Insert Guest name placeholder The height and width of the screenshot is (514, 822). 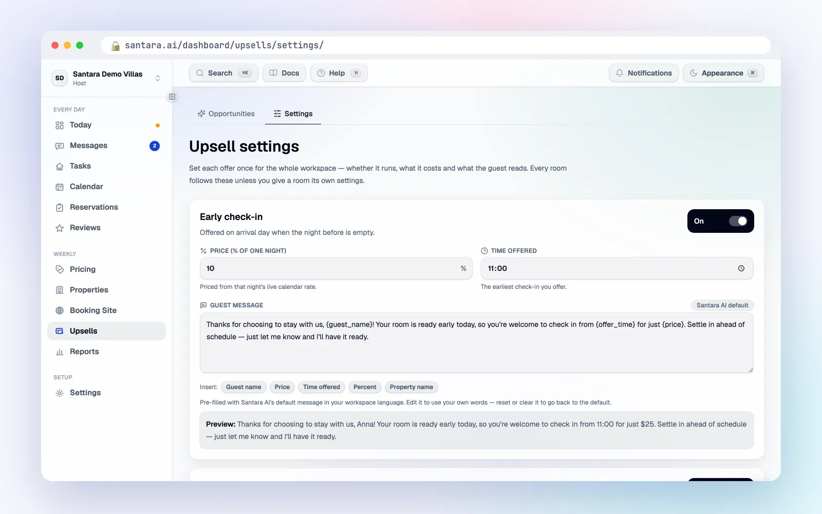244,387
